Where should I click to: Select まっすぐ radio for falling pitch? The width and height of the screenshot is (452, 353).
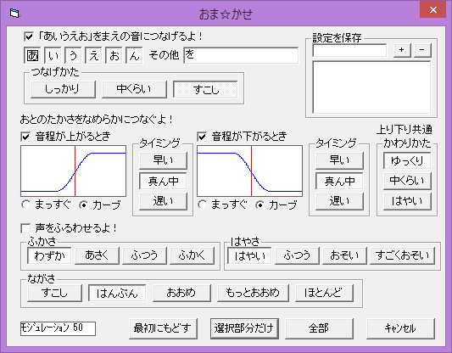[x=203, y=205]
